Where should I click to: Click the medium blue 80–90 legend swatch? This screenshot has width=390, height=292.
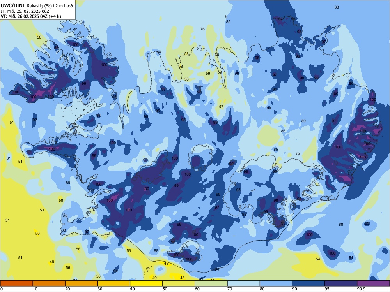tap(276, 283)
